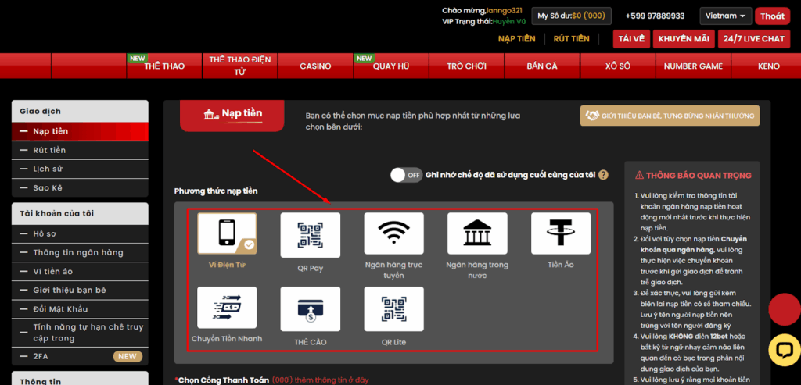This screenshot has width=801, height=385.
Task: Open Đổi Mật Khẩu sidebar item
Action: tap(81, 309)
